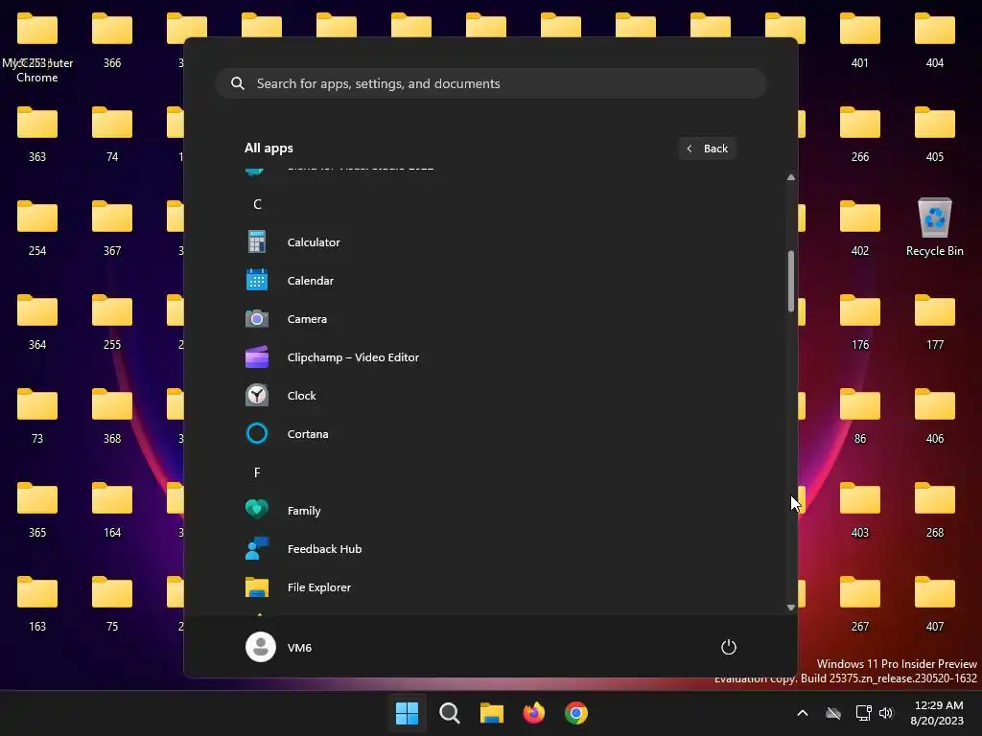
Task: Select desktop folder 402
Action: tap(860, 227)
